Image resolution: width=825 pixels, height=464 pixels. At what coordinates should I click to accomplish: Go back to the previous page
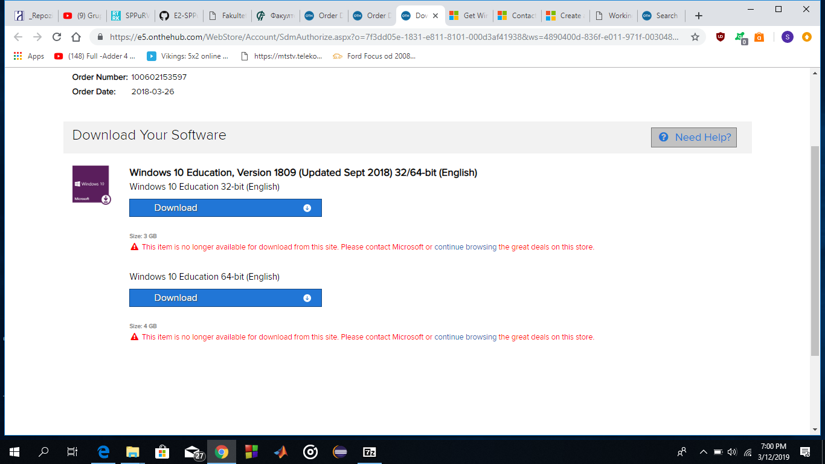[x=18, y=37]
